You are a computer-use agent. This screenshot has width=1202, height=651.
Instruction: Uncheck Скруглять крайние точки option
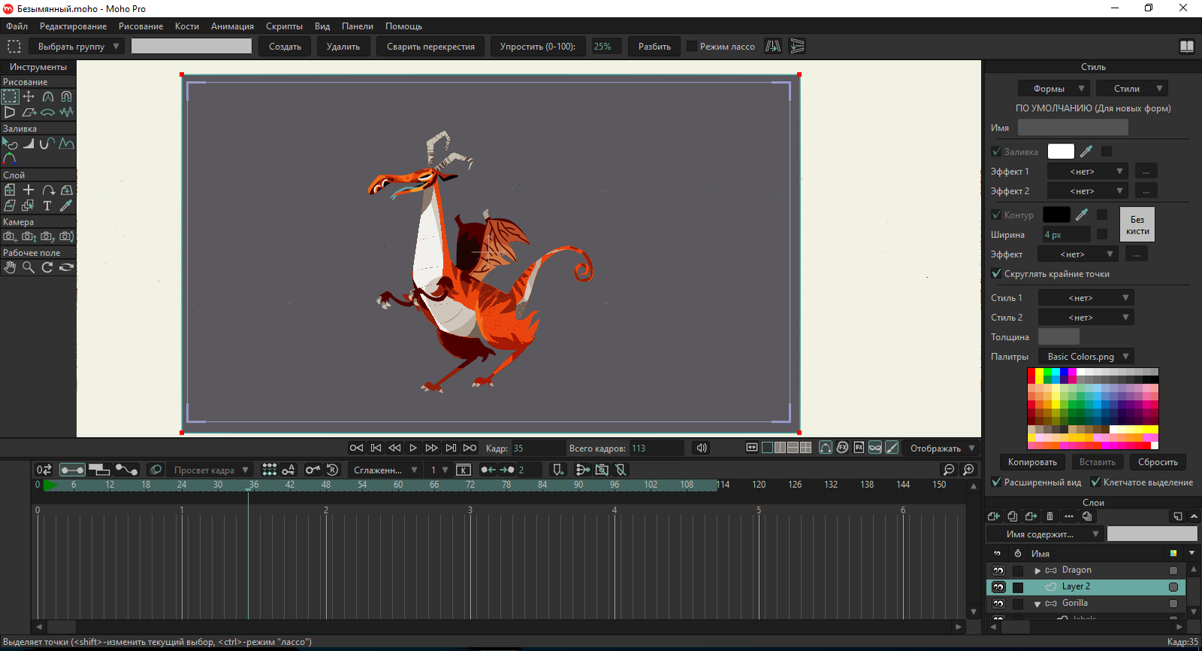996,274
